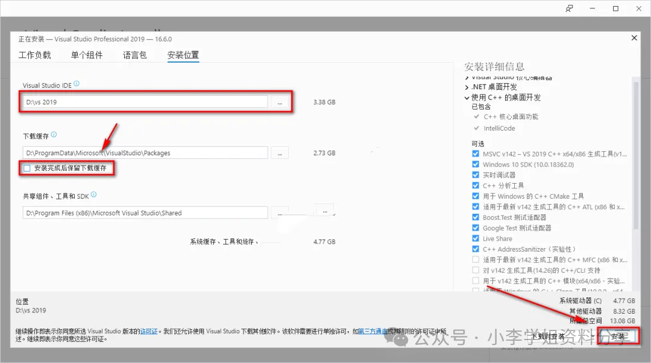Browse for Visual Studio IDE install folder

pos(280,102)
